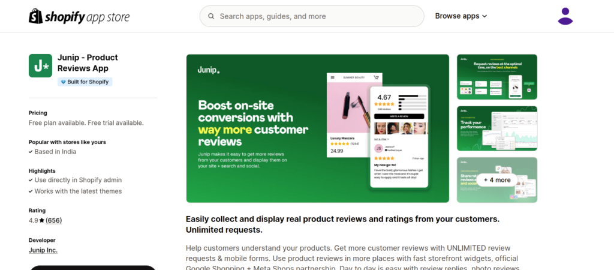Click the Based in India text
Image resolution: width=614 pixels, height=270 pixels.
pos(55,152)
